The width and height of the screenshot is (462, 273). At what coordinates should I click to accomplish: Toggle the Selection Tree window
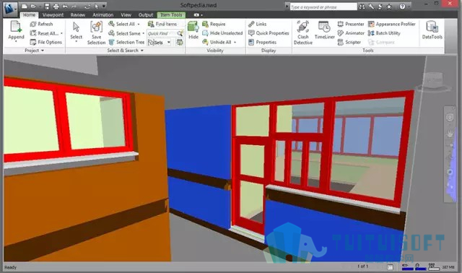point(126,42)
